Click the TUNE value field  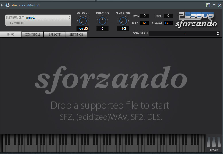click(x=144, y=16)
